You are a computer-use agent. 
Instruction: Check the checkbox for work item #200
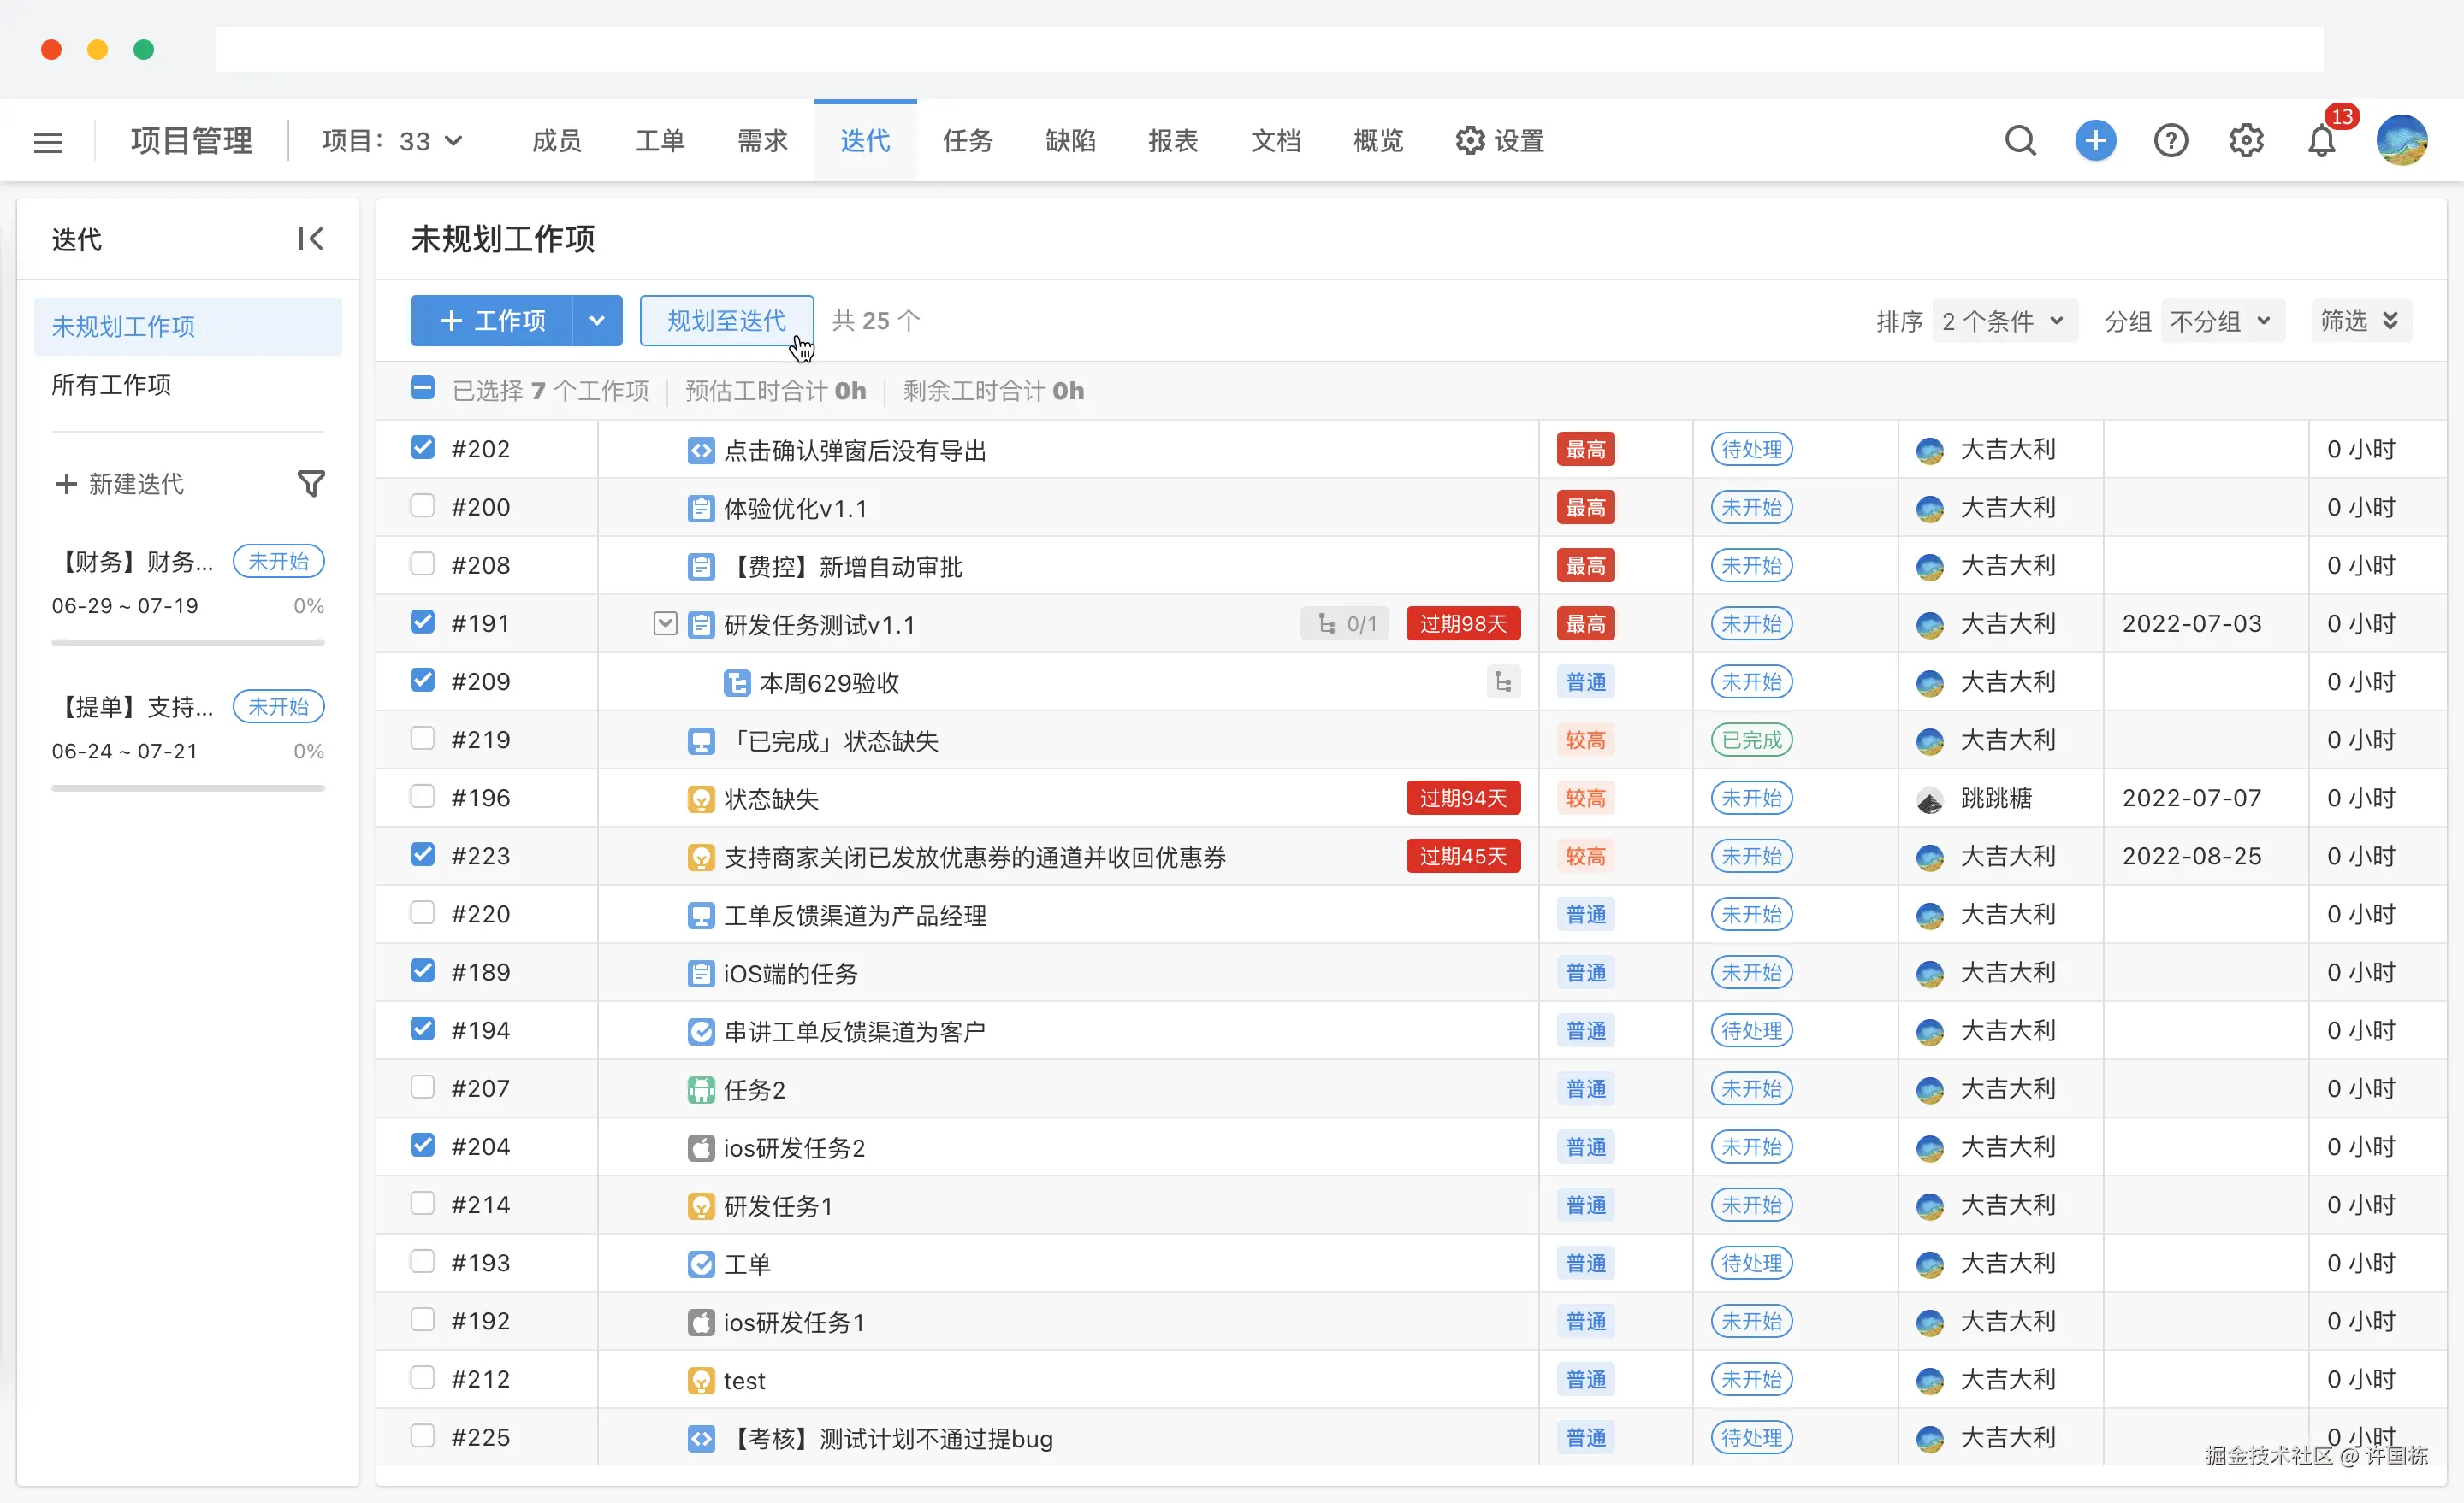coord(422,507)
